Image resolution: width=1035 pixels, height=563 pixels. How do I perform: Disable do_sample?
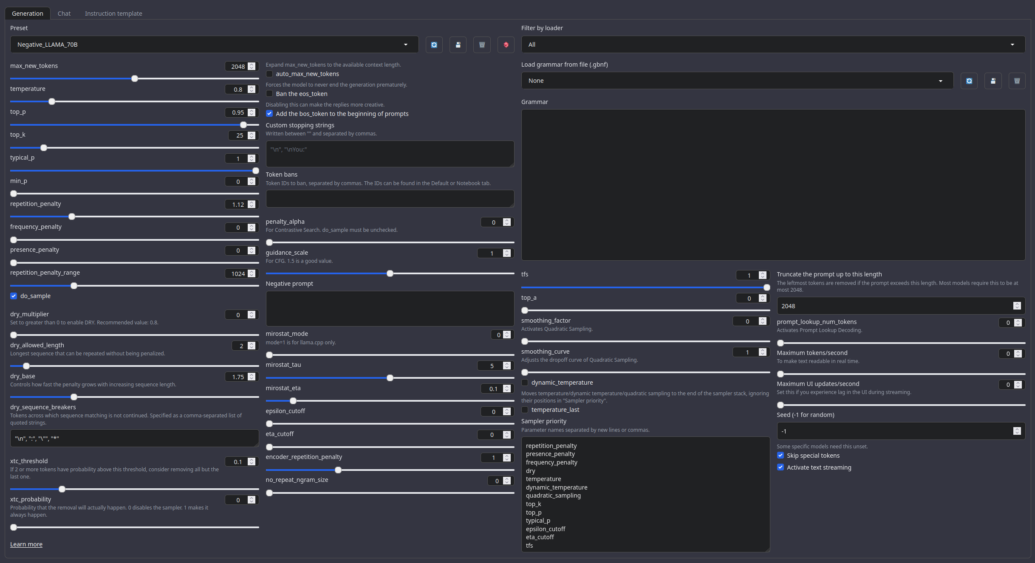pyautogui.click(x=13, y=296)
